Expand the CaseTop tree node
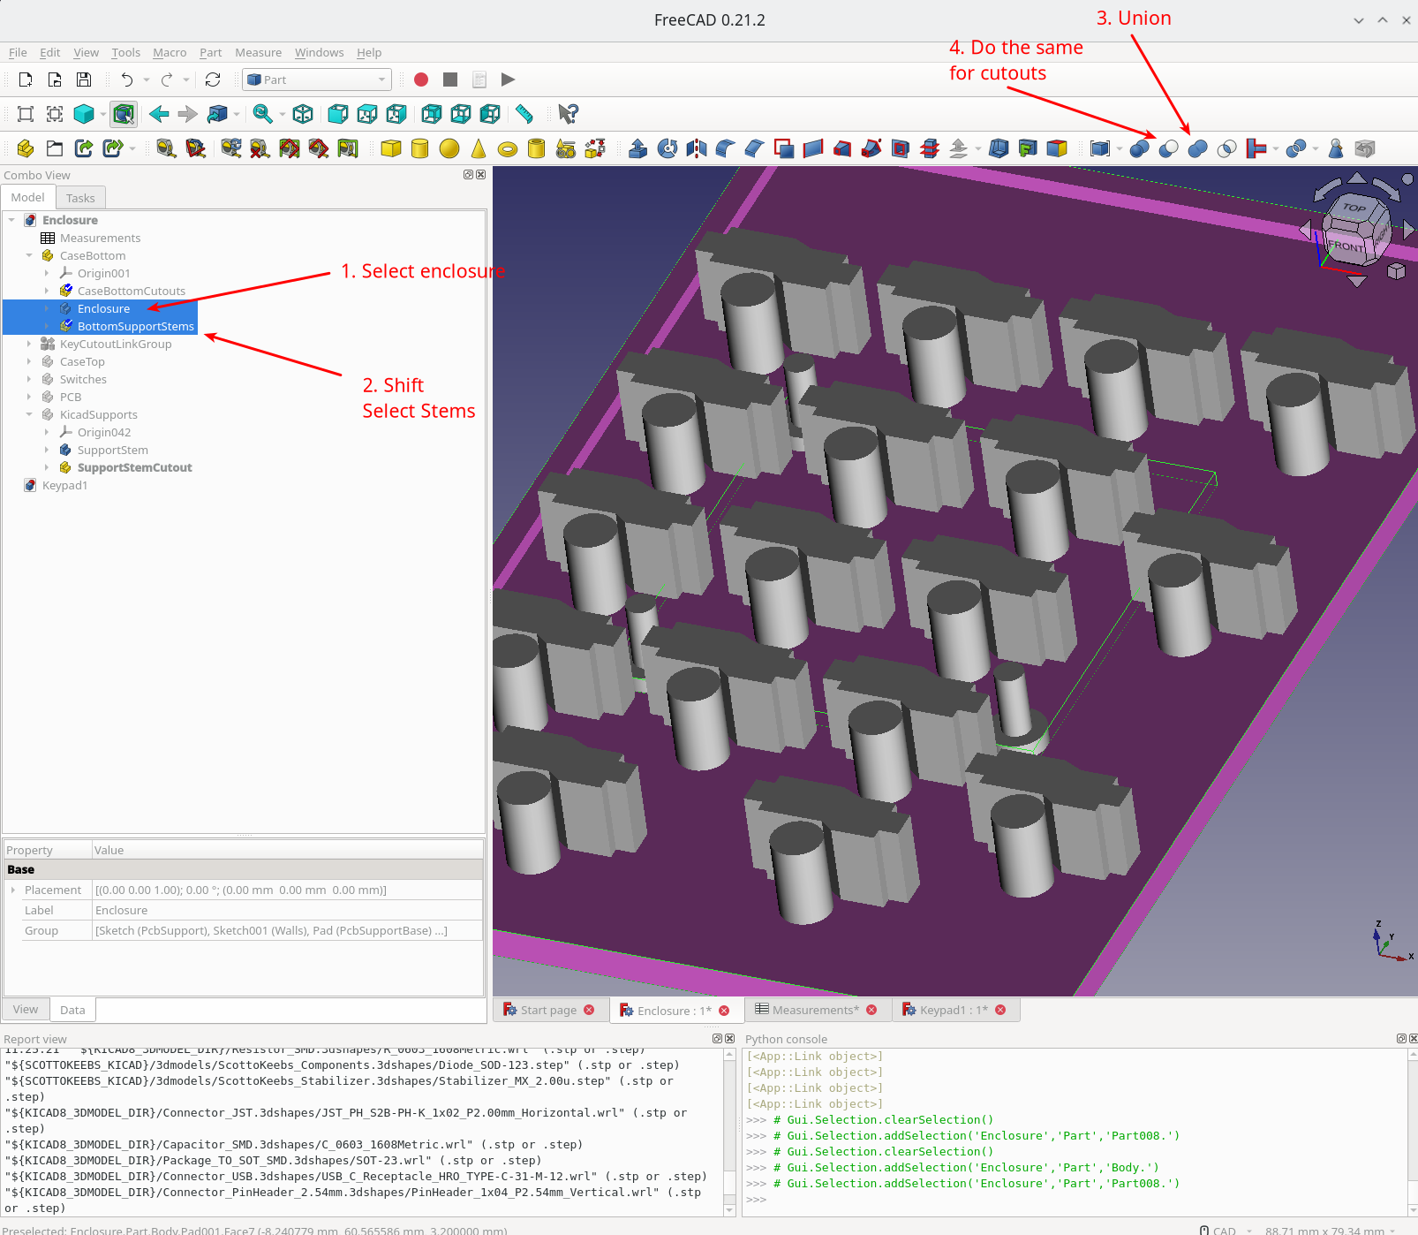The width and height of the screenshot is (1418, 1235). tap(29, 361)
